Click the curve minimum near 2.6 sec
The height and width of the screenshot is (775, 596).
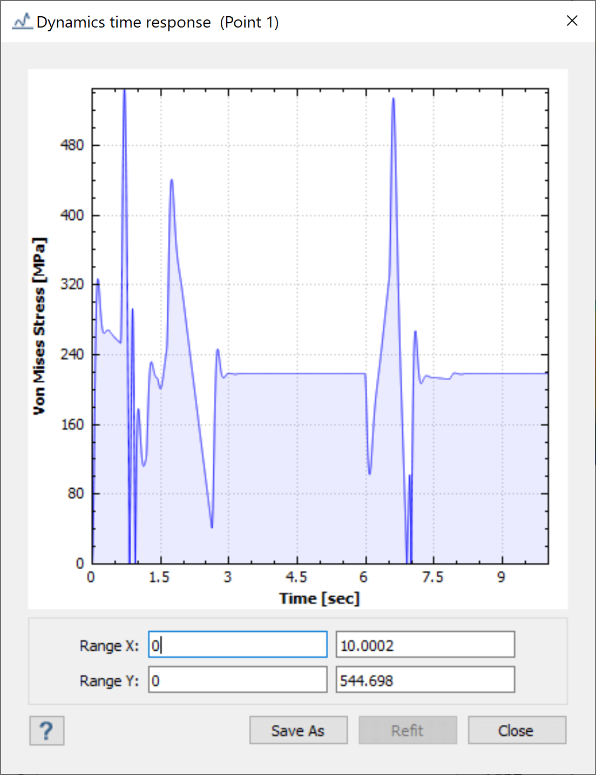[212, 527]
